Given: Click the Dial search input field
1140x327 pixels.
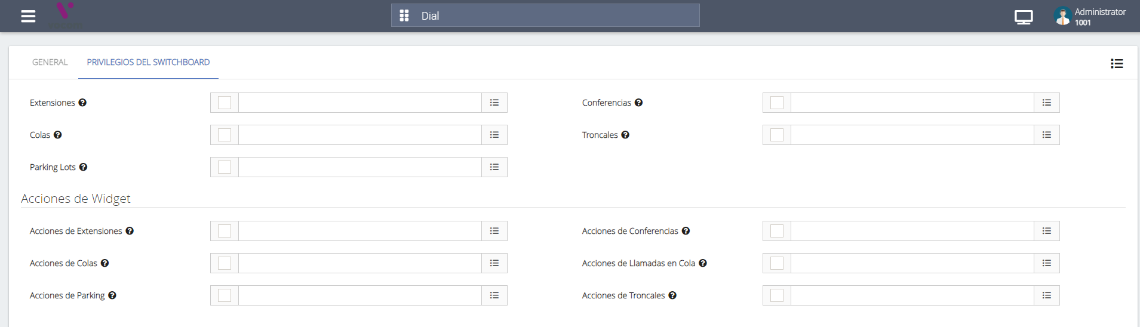Looking at the screenshot, I should 555,16.
